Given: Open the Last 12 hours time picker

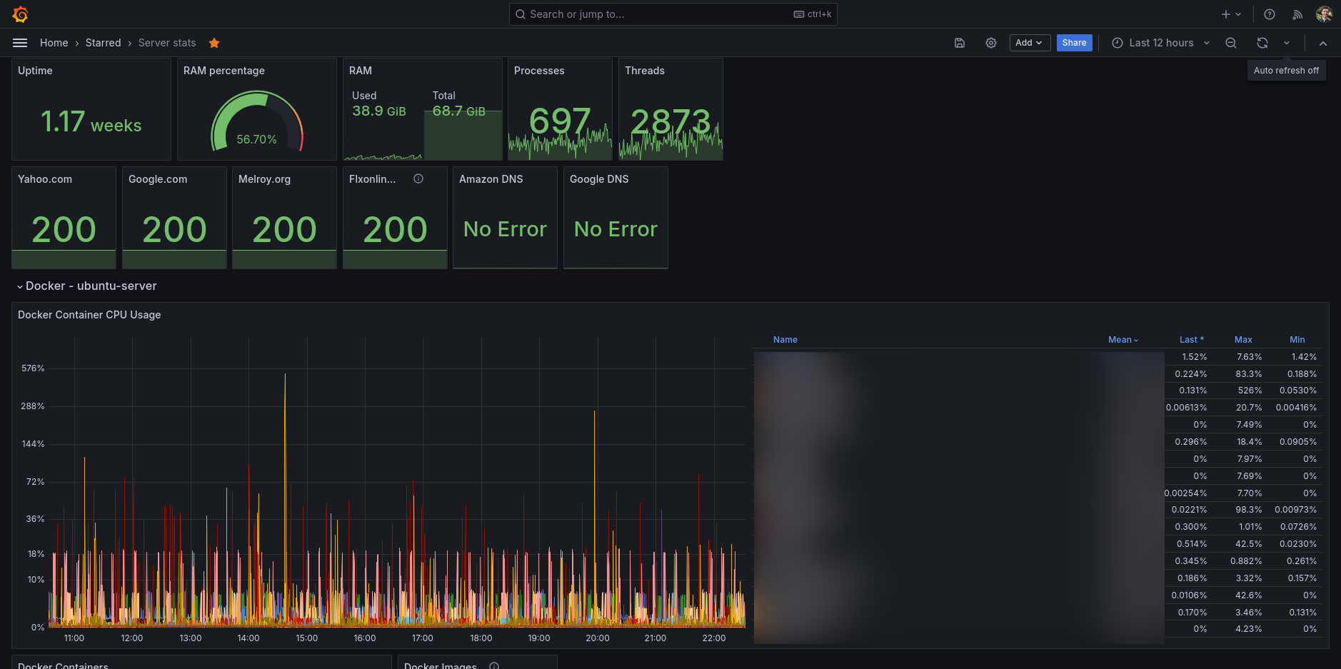Looking at the screenshot, I should coord(1161,43).
